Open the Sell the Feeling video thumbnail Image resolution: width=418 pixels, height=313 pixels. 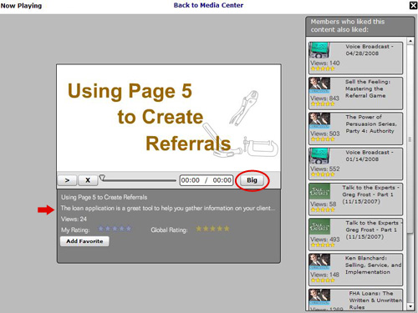[319, 85]
